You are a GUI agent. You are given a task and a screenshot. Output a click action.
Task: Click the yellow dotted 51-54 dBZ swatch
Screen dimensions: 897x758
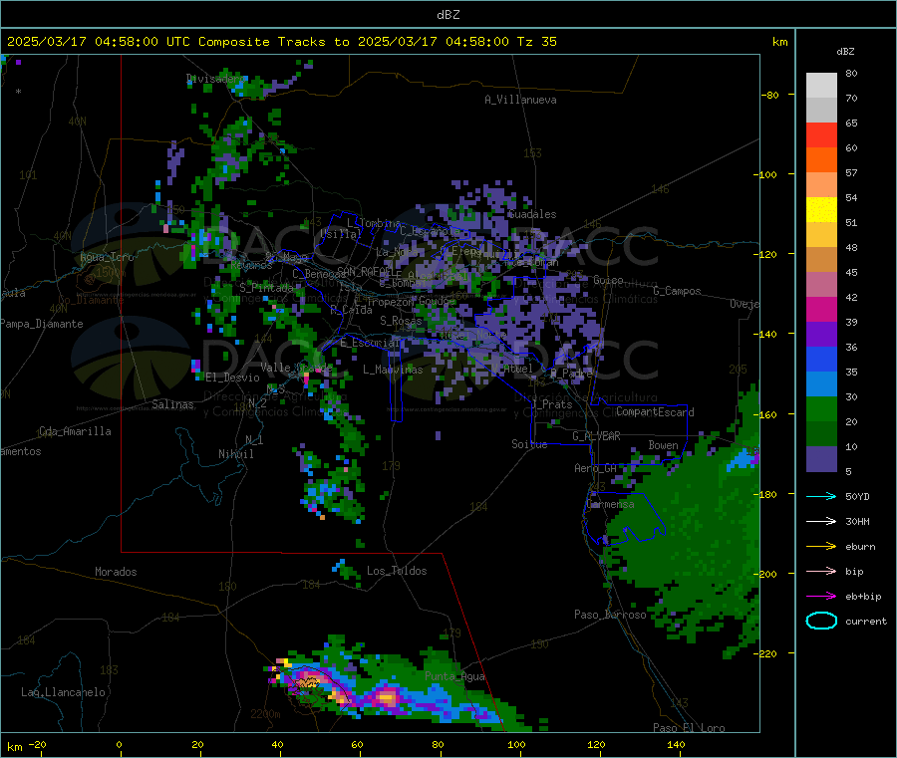[821, 210]
